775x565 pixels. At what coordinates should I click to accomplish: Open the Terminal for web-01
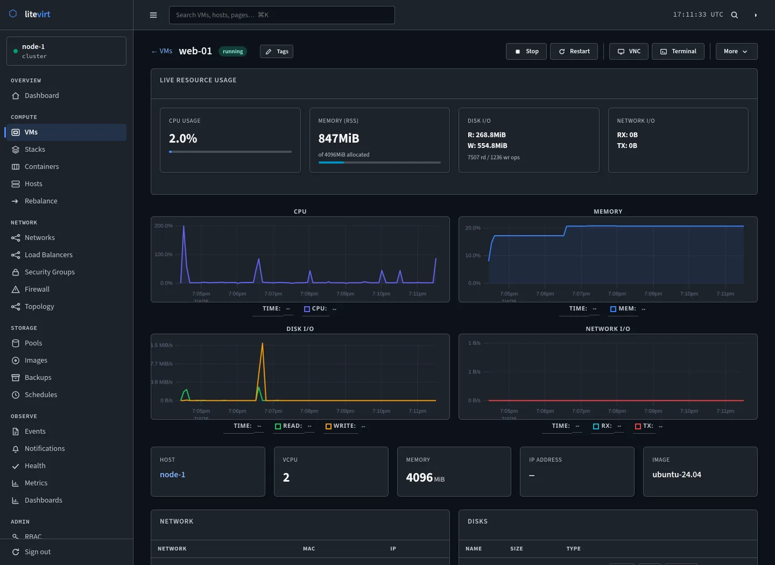tap(678, 51)
